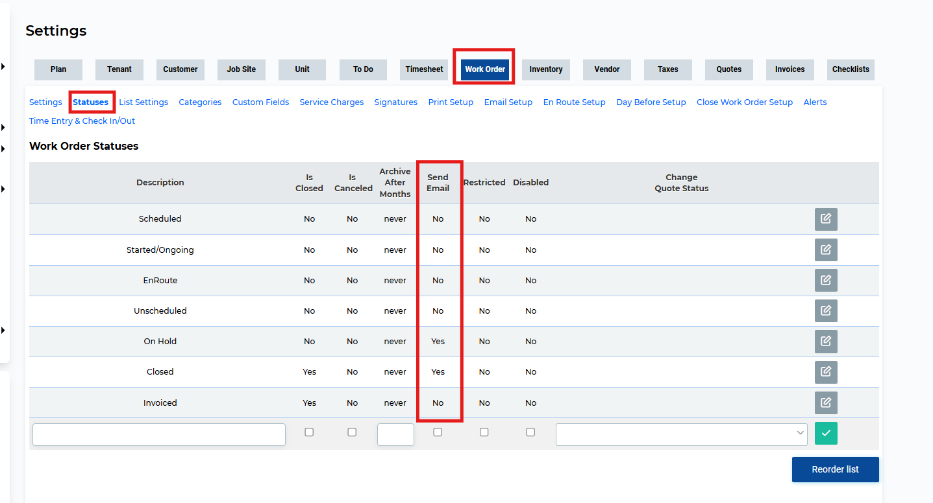This screenshot has width=933, height=503.
Task: Focus the new status Description field
Action: [159, 434]
